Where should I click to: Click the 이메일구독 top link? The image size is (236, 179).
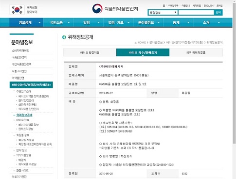pyautogui.click(x=173, y=6)
